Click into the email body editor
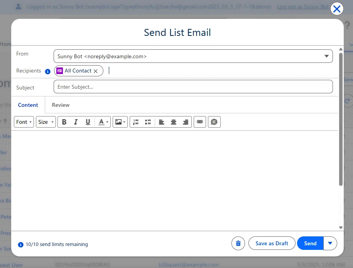Image resolution: width=353 pixels, height=268 pixels. pos(174,180)
